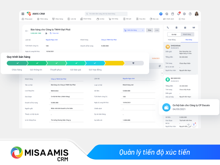The image size is (220, 165).
Task: Click the wallet icon on Dacato card
Action: click(x=167, y=107)
